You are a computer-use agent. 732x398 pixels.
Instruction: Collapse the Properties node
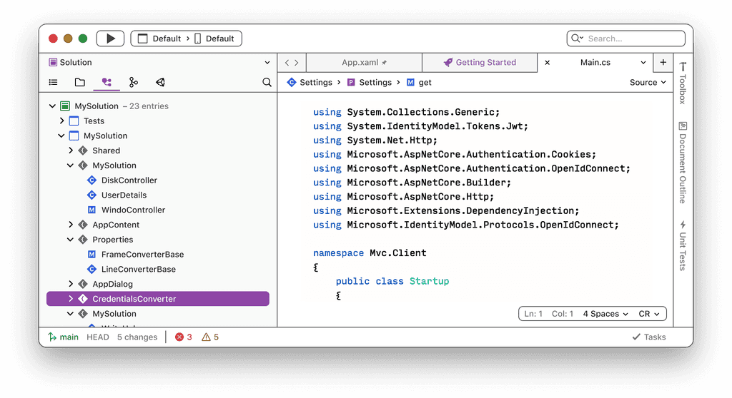pyautogui.click(x=70, y=240)
